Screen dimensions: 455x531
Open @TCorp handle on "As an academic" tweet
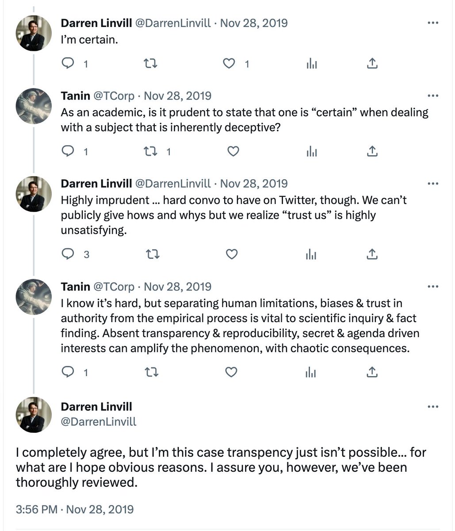tap(114, 96)
